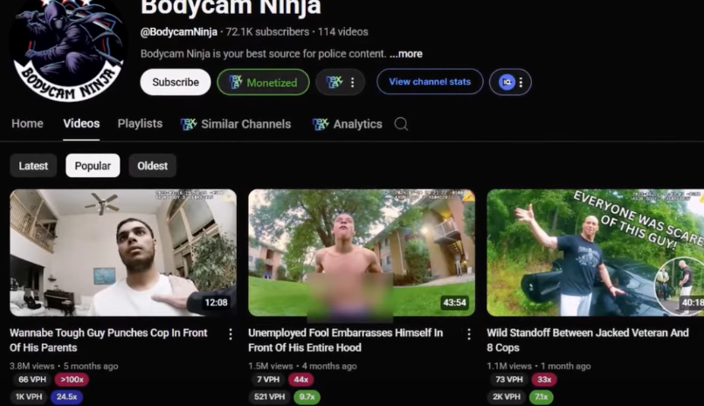Click the 24.5x blue multiplier badge
The height and width of the screenshot is (406, 704).
click(x=66, y=397)
